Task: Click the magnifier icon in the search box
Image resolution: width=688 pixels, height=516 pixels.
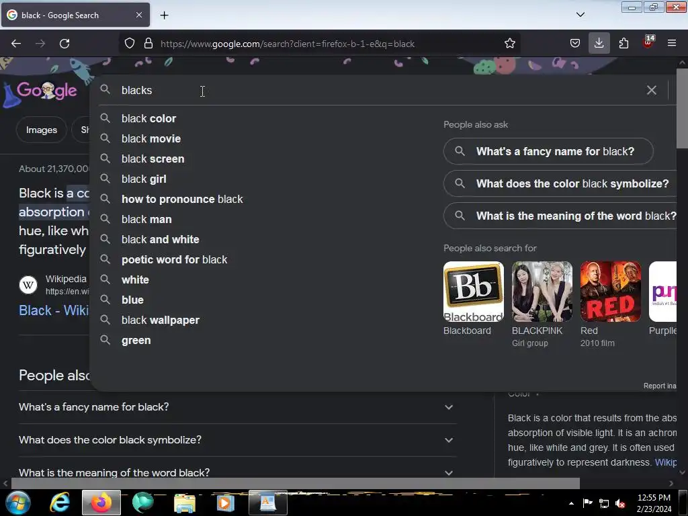Action: tap(105, 89)
